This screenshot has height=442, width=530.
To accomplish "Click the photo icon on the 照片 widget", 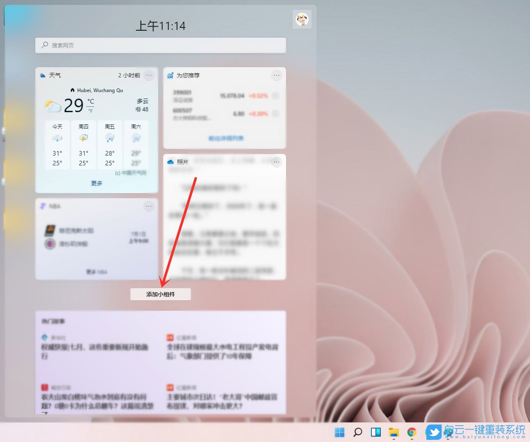I will pos(170,162).
